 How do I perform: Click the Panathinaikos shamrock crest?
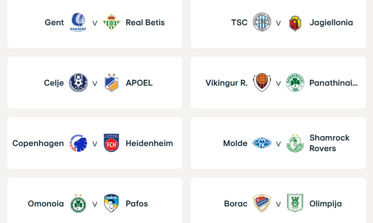(x=295, y=83)
